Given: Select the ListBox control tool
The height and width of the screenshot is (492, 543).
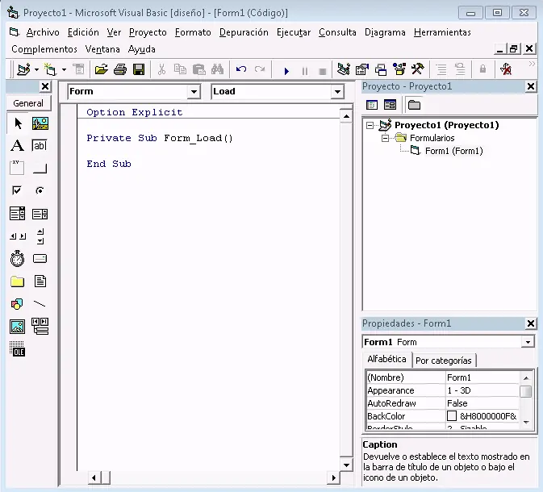Looking at the screenshot, I should pos(40,214).
